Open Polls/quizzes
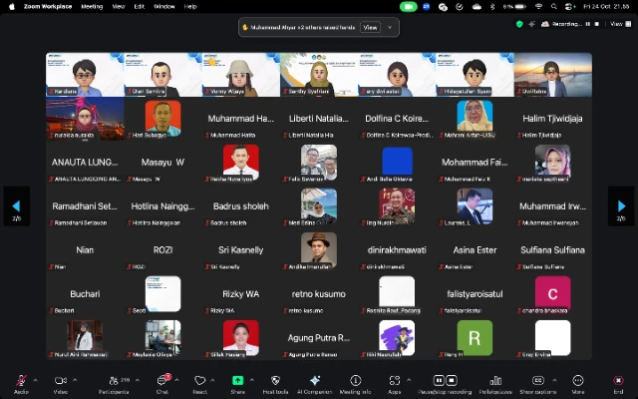Viewport: 638px width, 399px height. (x=488, y=380)
